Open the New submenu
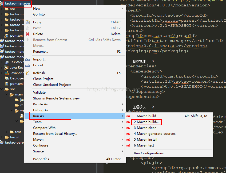Image resolution: width=226 pixels, height=173 pixels. pos(75,9)
